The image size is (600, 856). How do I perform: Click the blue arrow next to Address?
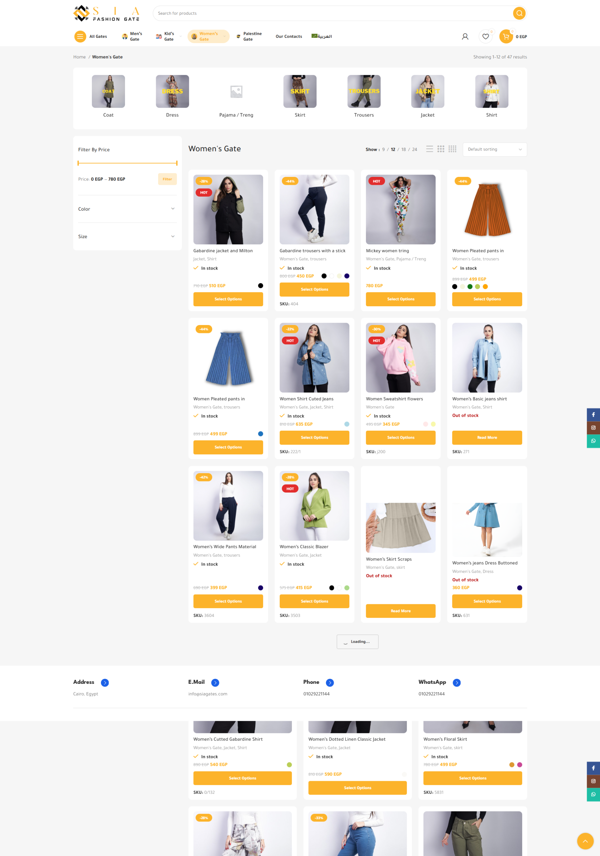(x=105, y=683)
